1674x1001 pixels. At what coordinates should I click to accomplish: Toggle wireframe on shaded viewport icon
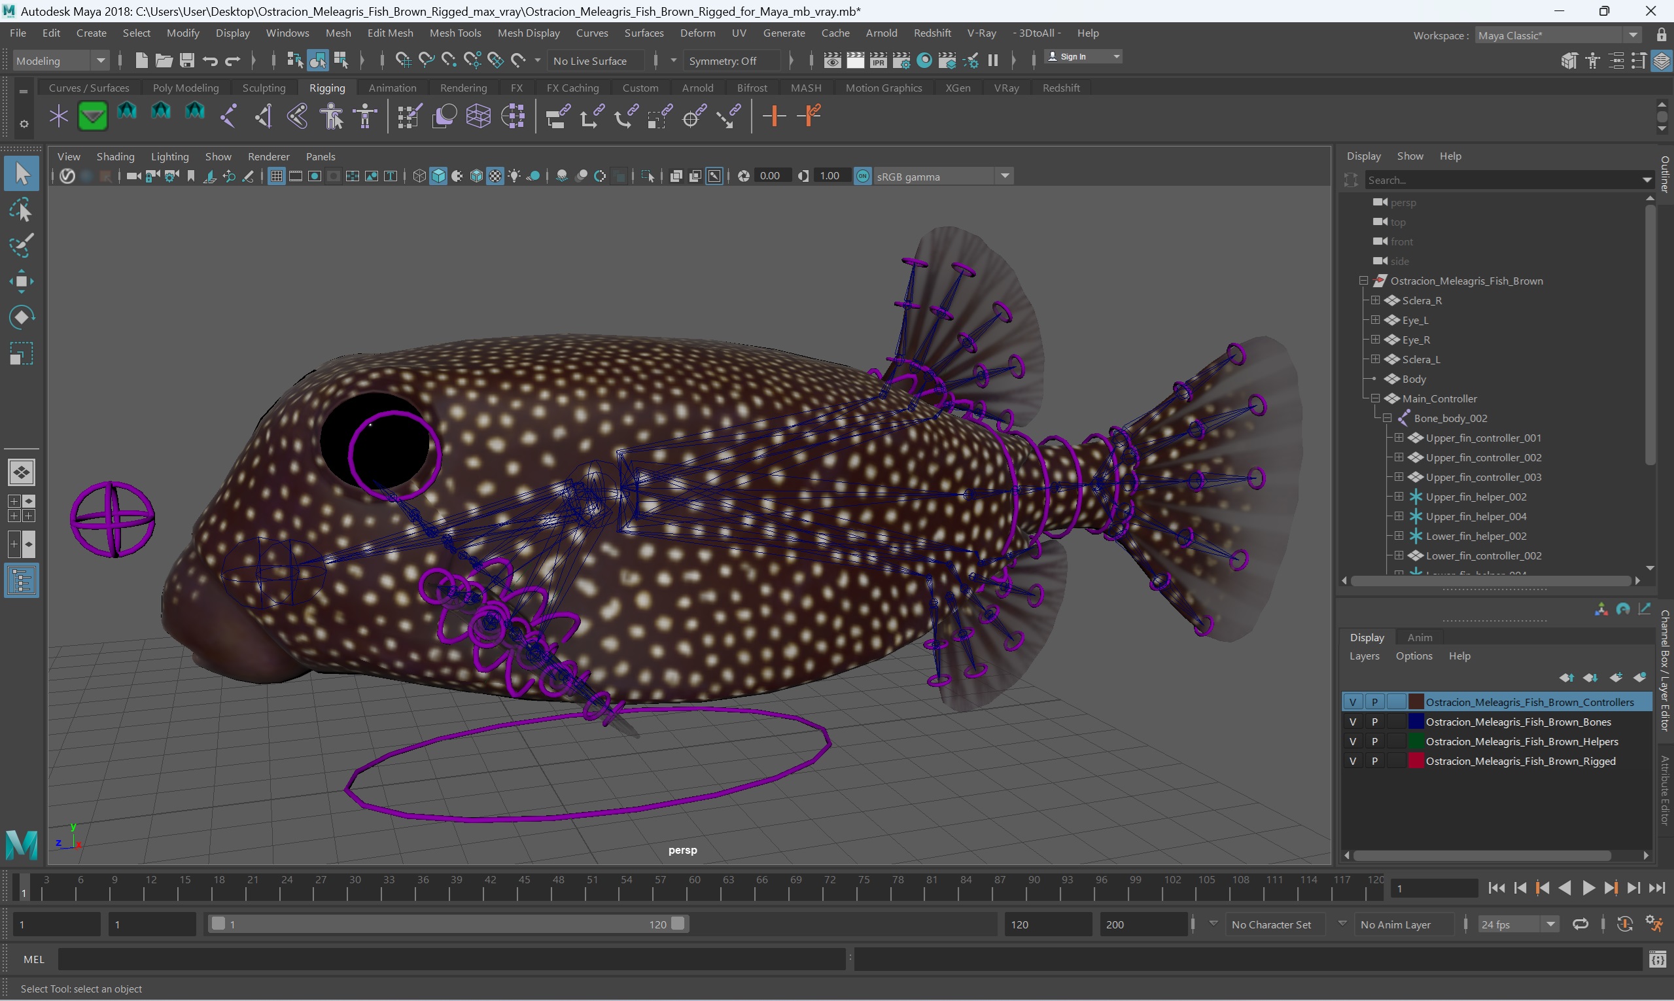(x=476, y=176)
